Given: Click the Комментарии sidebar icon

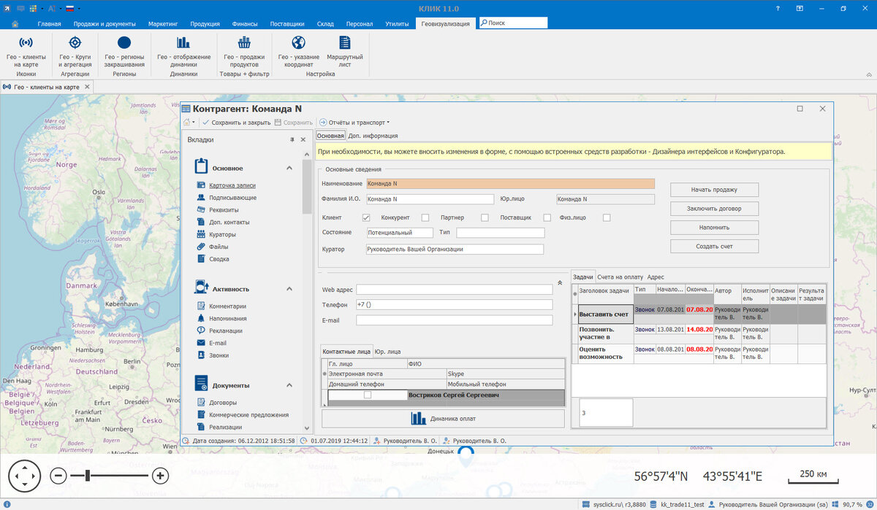Looking at the screenshot, I should (x=201, y=306).
